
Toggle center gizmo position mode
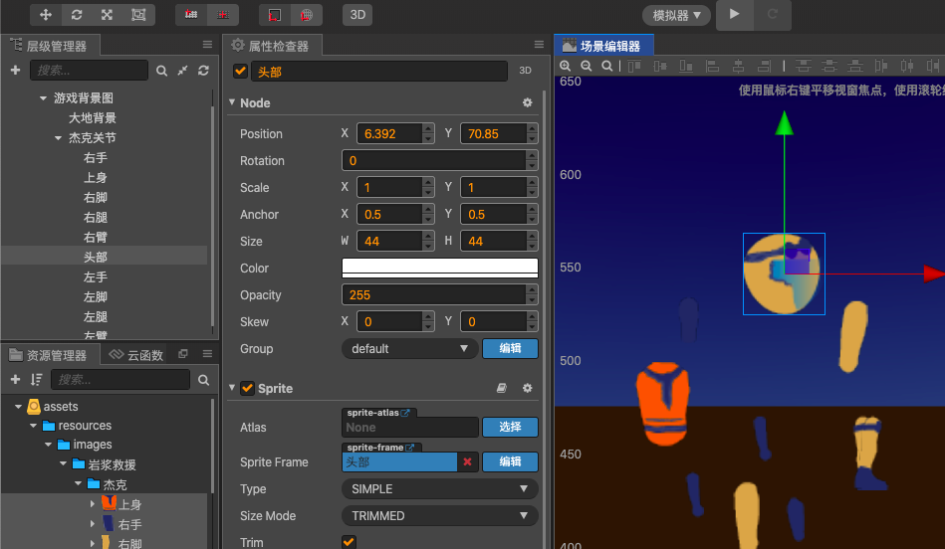[222, 15]
